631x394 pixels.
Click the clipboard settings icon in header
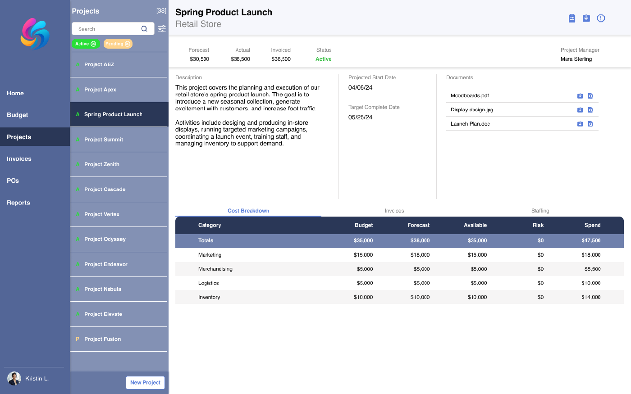coord(572,18)
